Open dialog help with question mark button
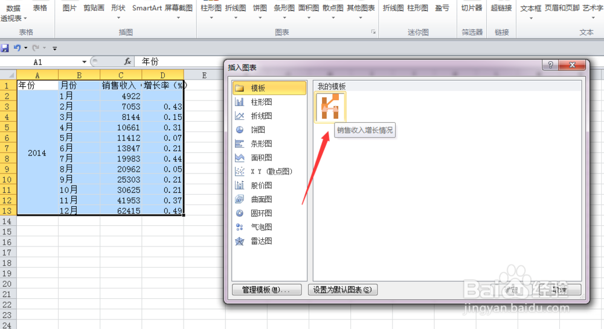Screen dimensions: 604x329 point(550,65)
